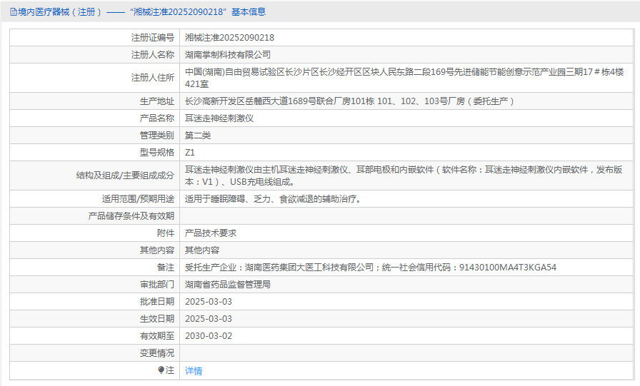The image size is (640, 386).
Task: Click expiry date 2030-03-02
Action: 209,336
